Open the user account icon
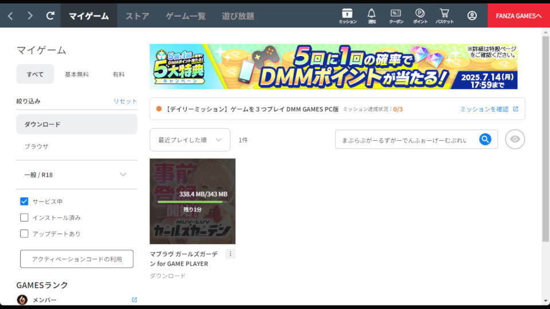Screen dimensions: 550x309 [472, 16]
